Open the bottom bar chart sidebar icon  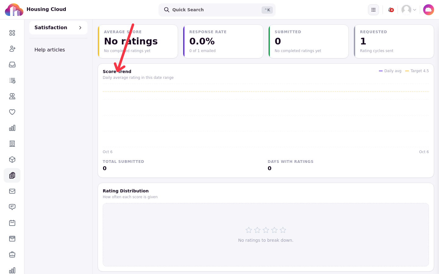tap(12, 270)
